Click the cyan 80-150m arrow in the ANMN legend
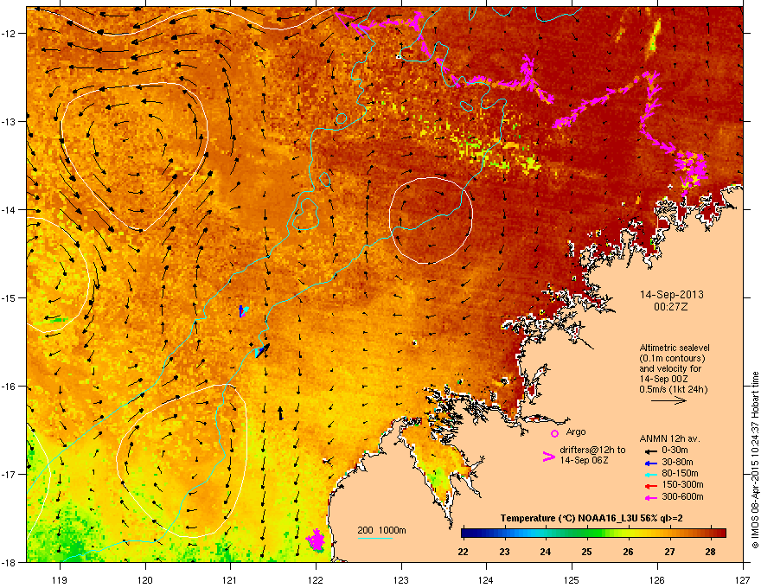This screenshot has height=588, width=761. [650, 474]
